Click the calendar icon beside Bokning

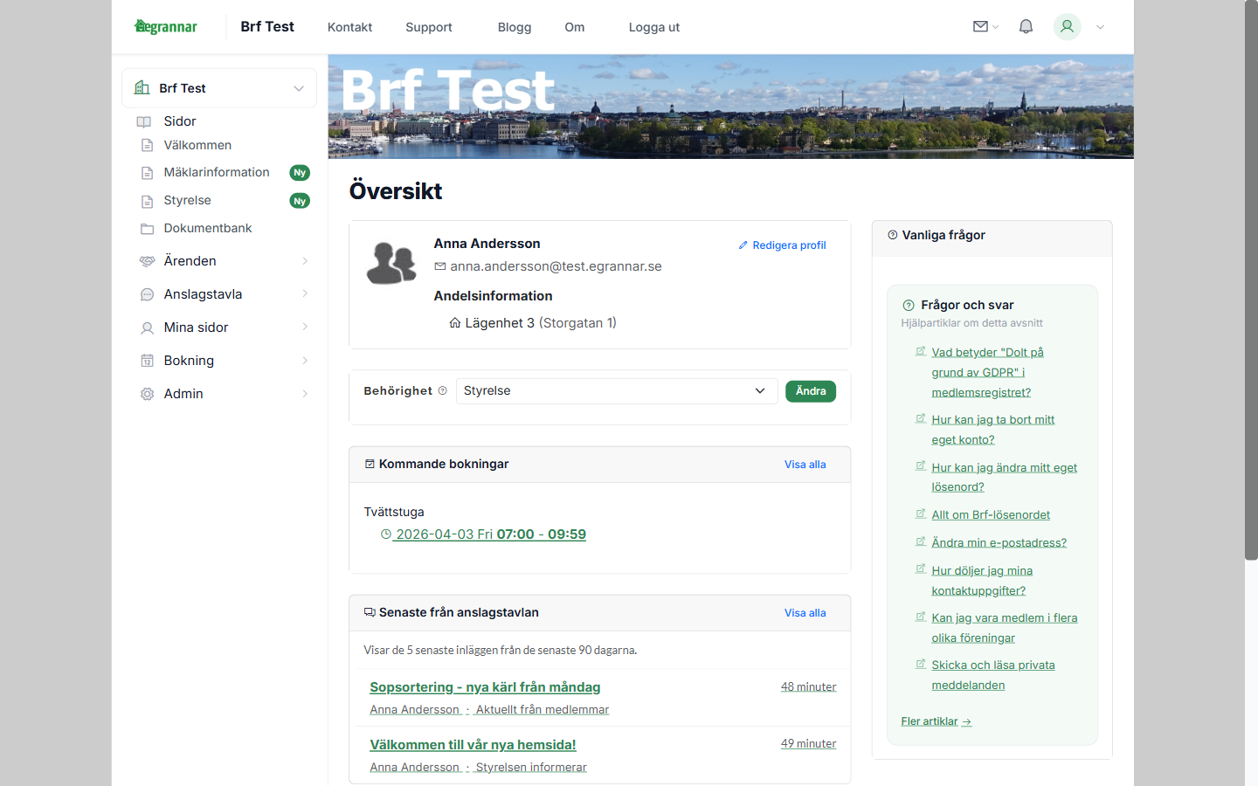coord(147,361)
